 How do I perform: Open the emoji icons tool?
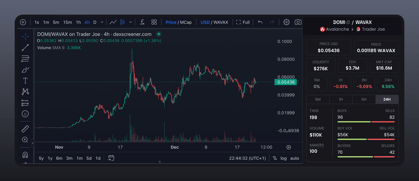click(x=25, y=114)
